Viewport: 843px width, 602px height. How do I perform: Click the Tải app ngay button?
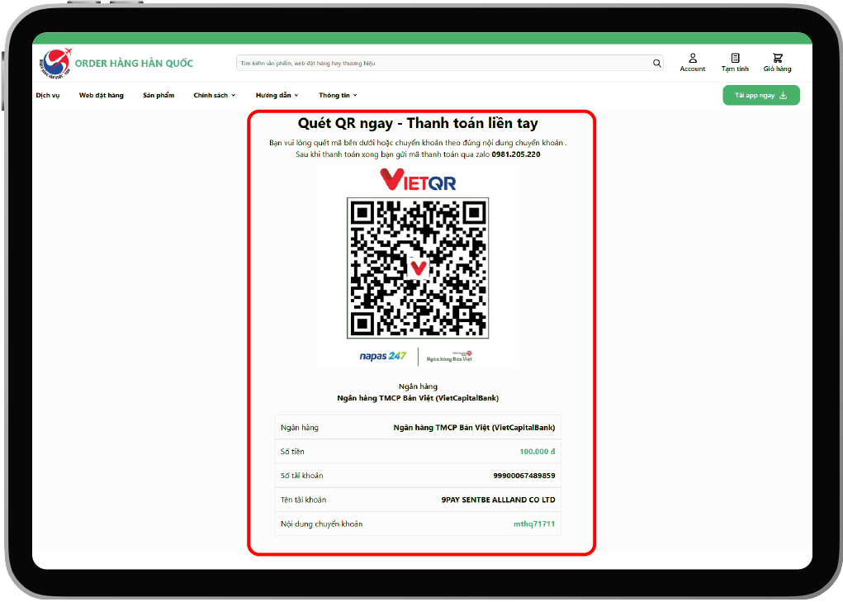761,96
